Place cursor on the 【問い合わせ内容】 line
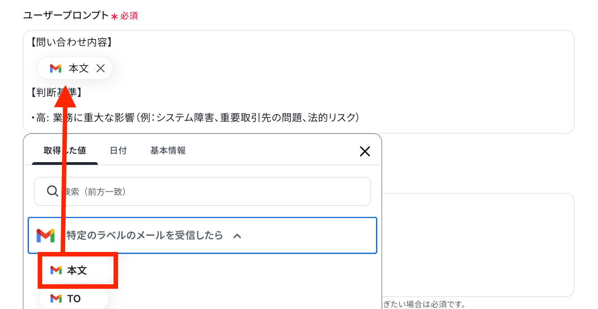 (x=71, y=43)
